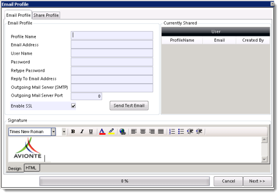Image resolution: width=280 pixels, height=195 pixels.
Task: Pick yellow highlight color tool
Action: tap(111, 132)
